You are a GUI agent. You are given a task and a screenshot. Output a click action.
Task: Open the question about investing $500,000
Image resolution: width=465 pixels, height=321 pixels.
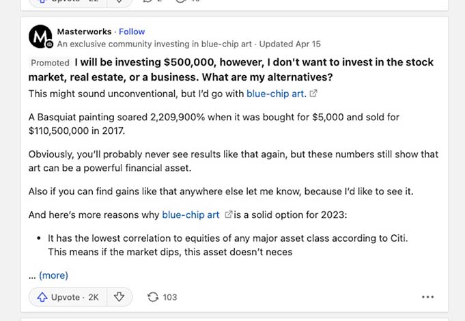click(x=231, y=70)
